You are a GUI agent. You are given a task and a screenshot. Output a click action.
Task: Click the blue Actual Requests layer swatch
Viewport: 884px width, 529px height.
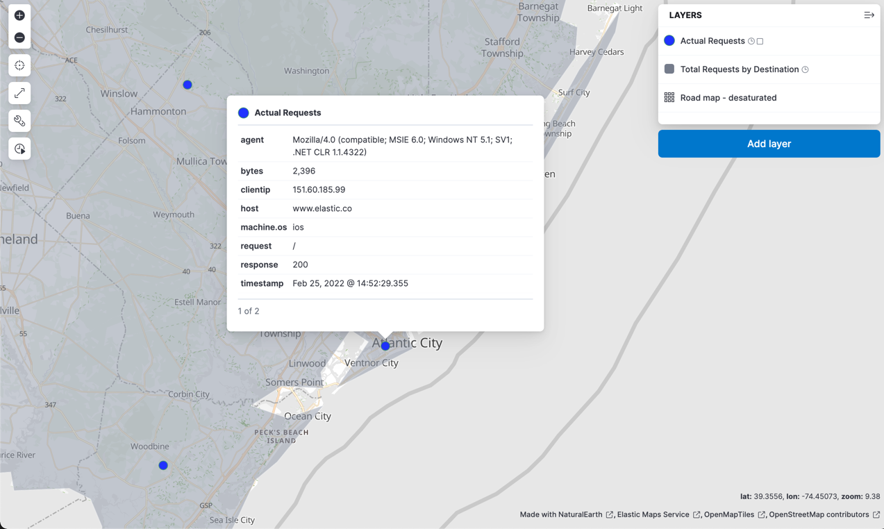click(x=669, y=41)
